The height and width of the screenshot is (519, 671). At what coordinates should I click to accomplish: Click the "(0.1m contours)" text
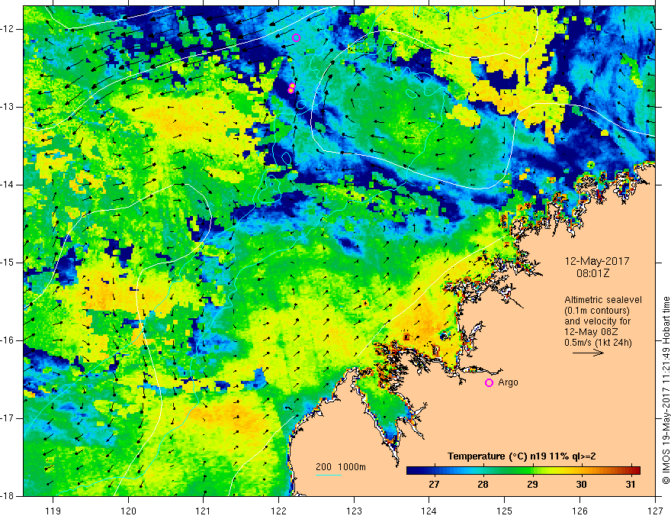(x=597, y=311)
